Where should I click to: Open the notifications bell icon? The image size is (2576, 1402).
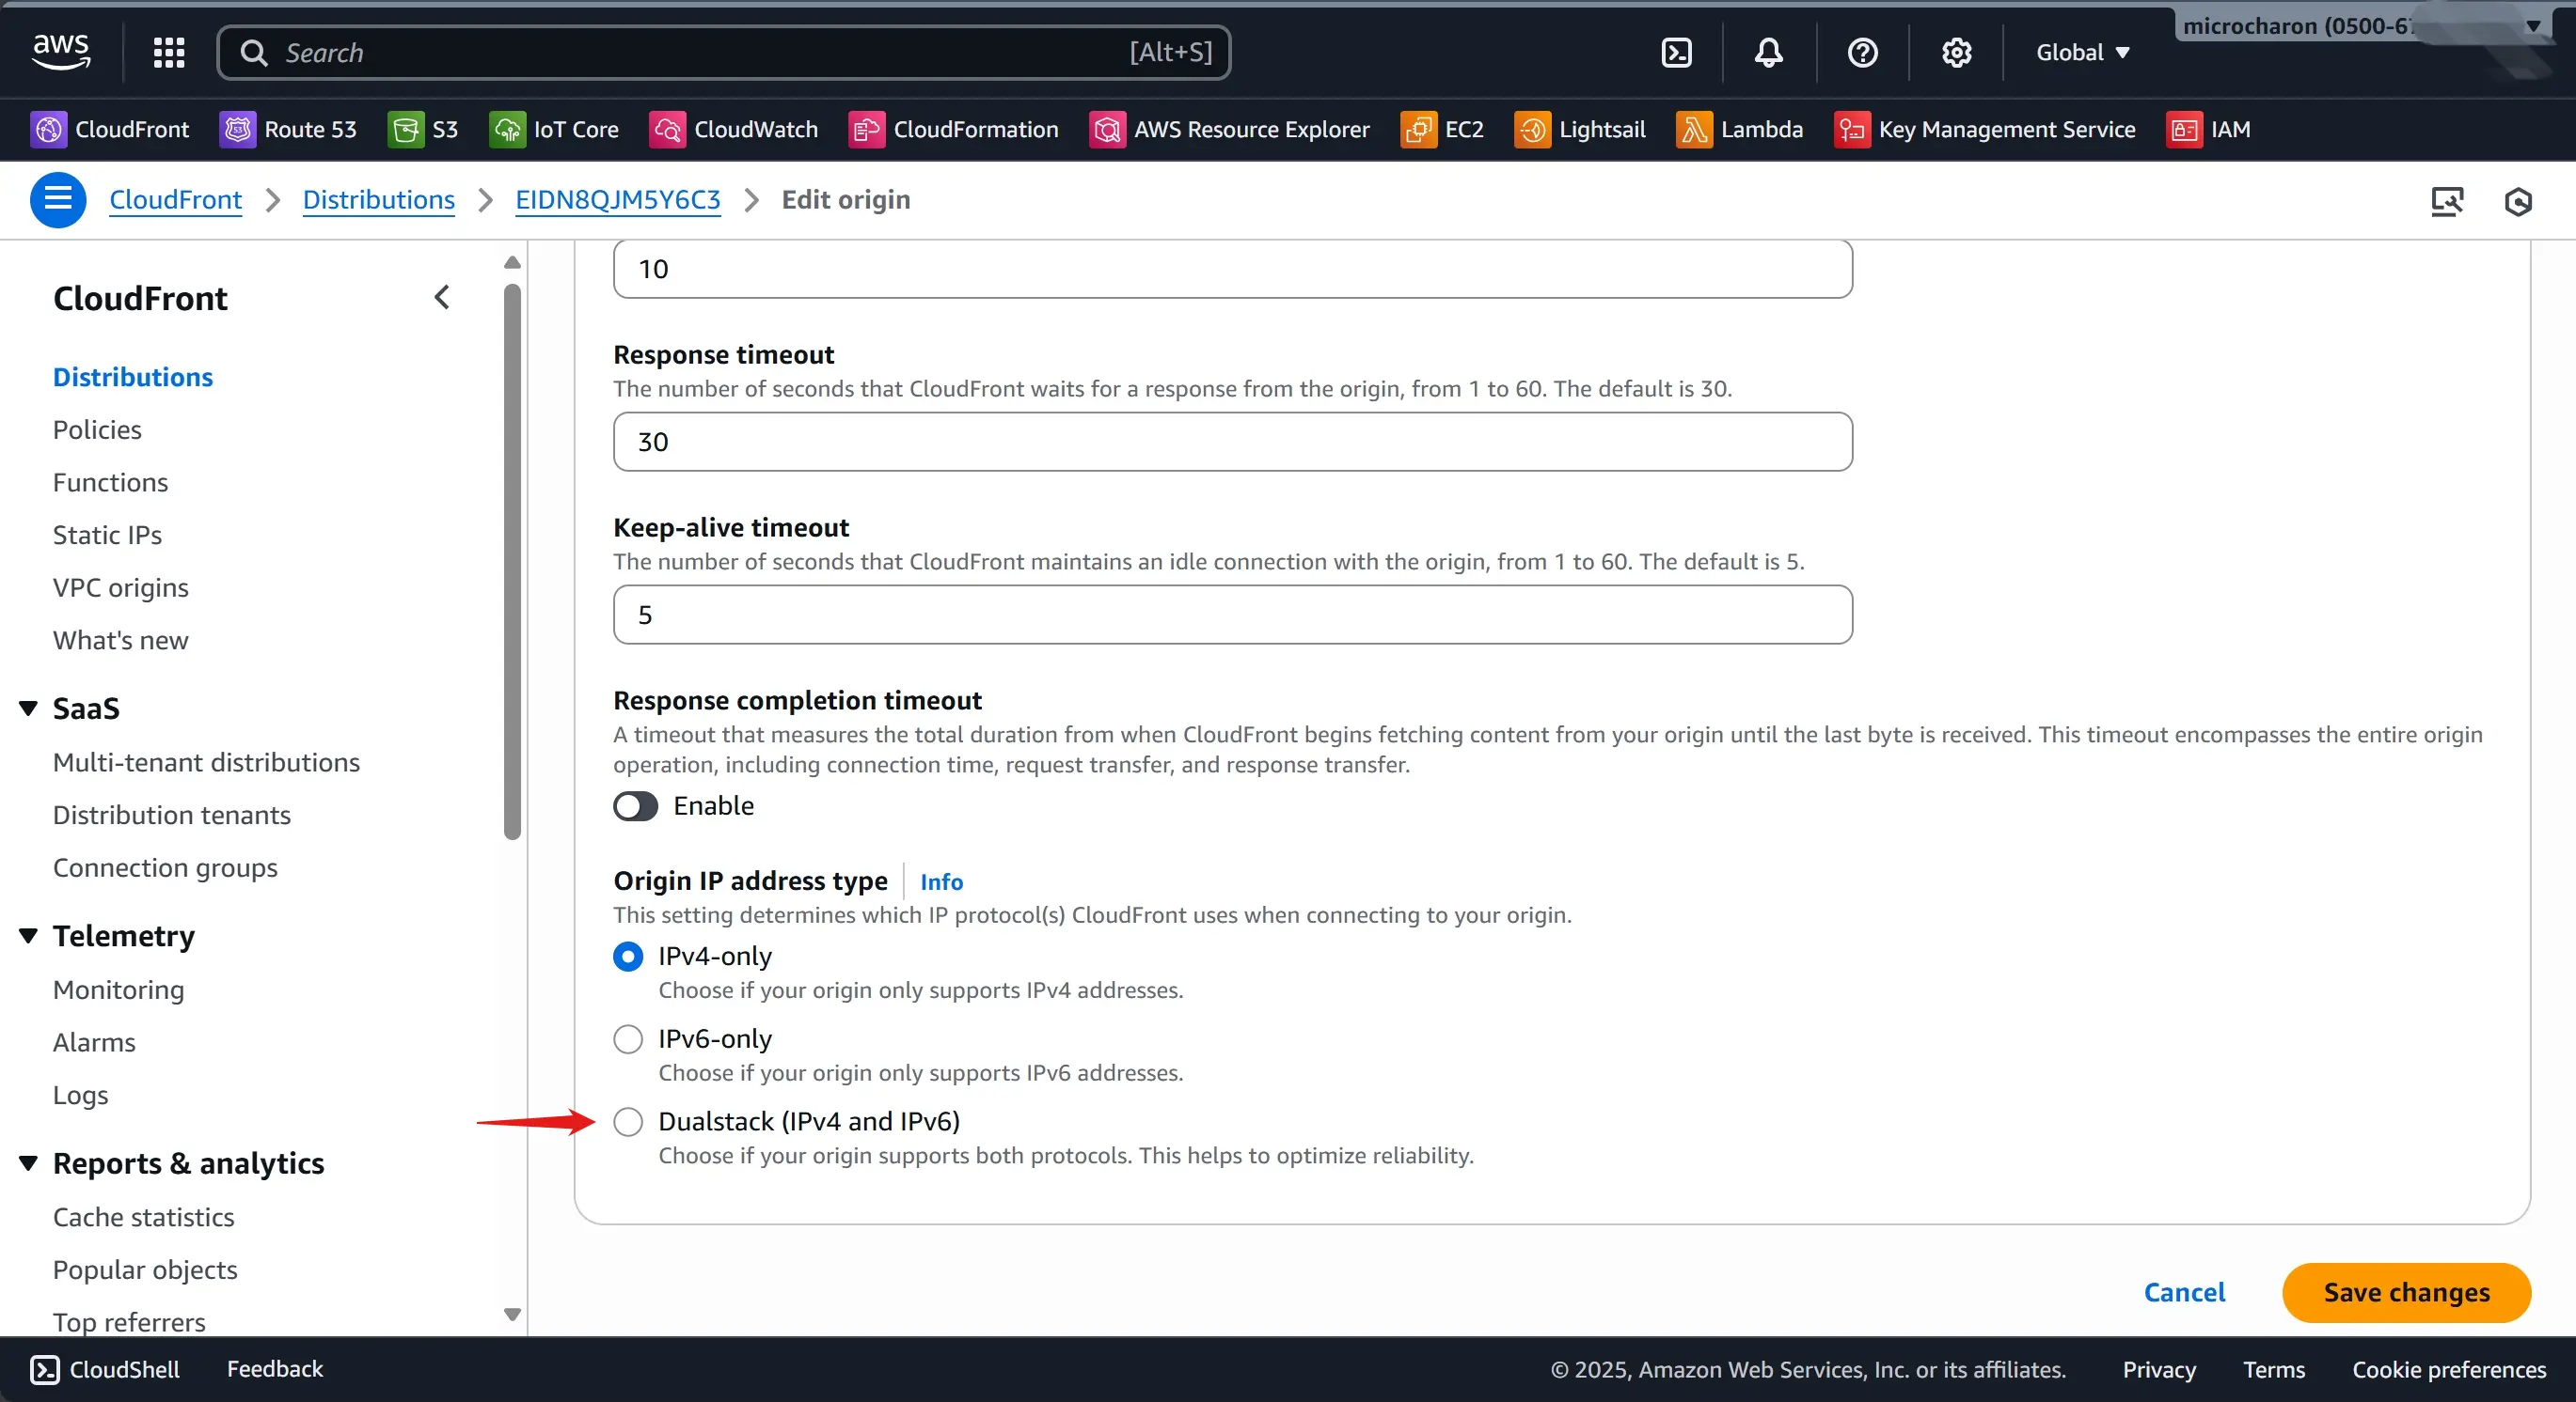point(1768,52)
